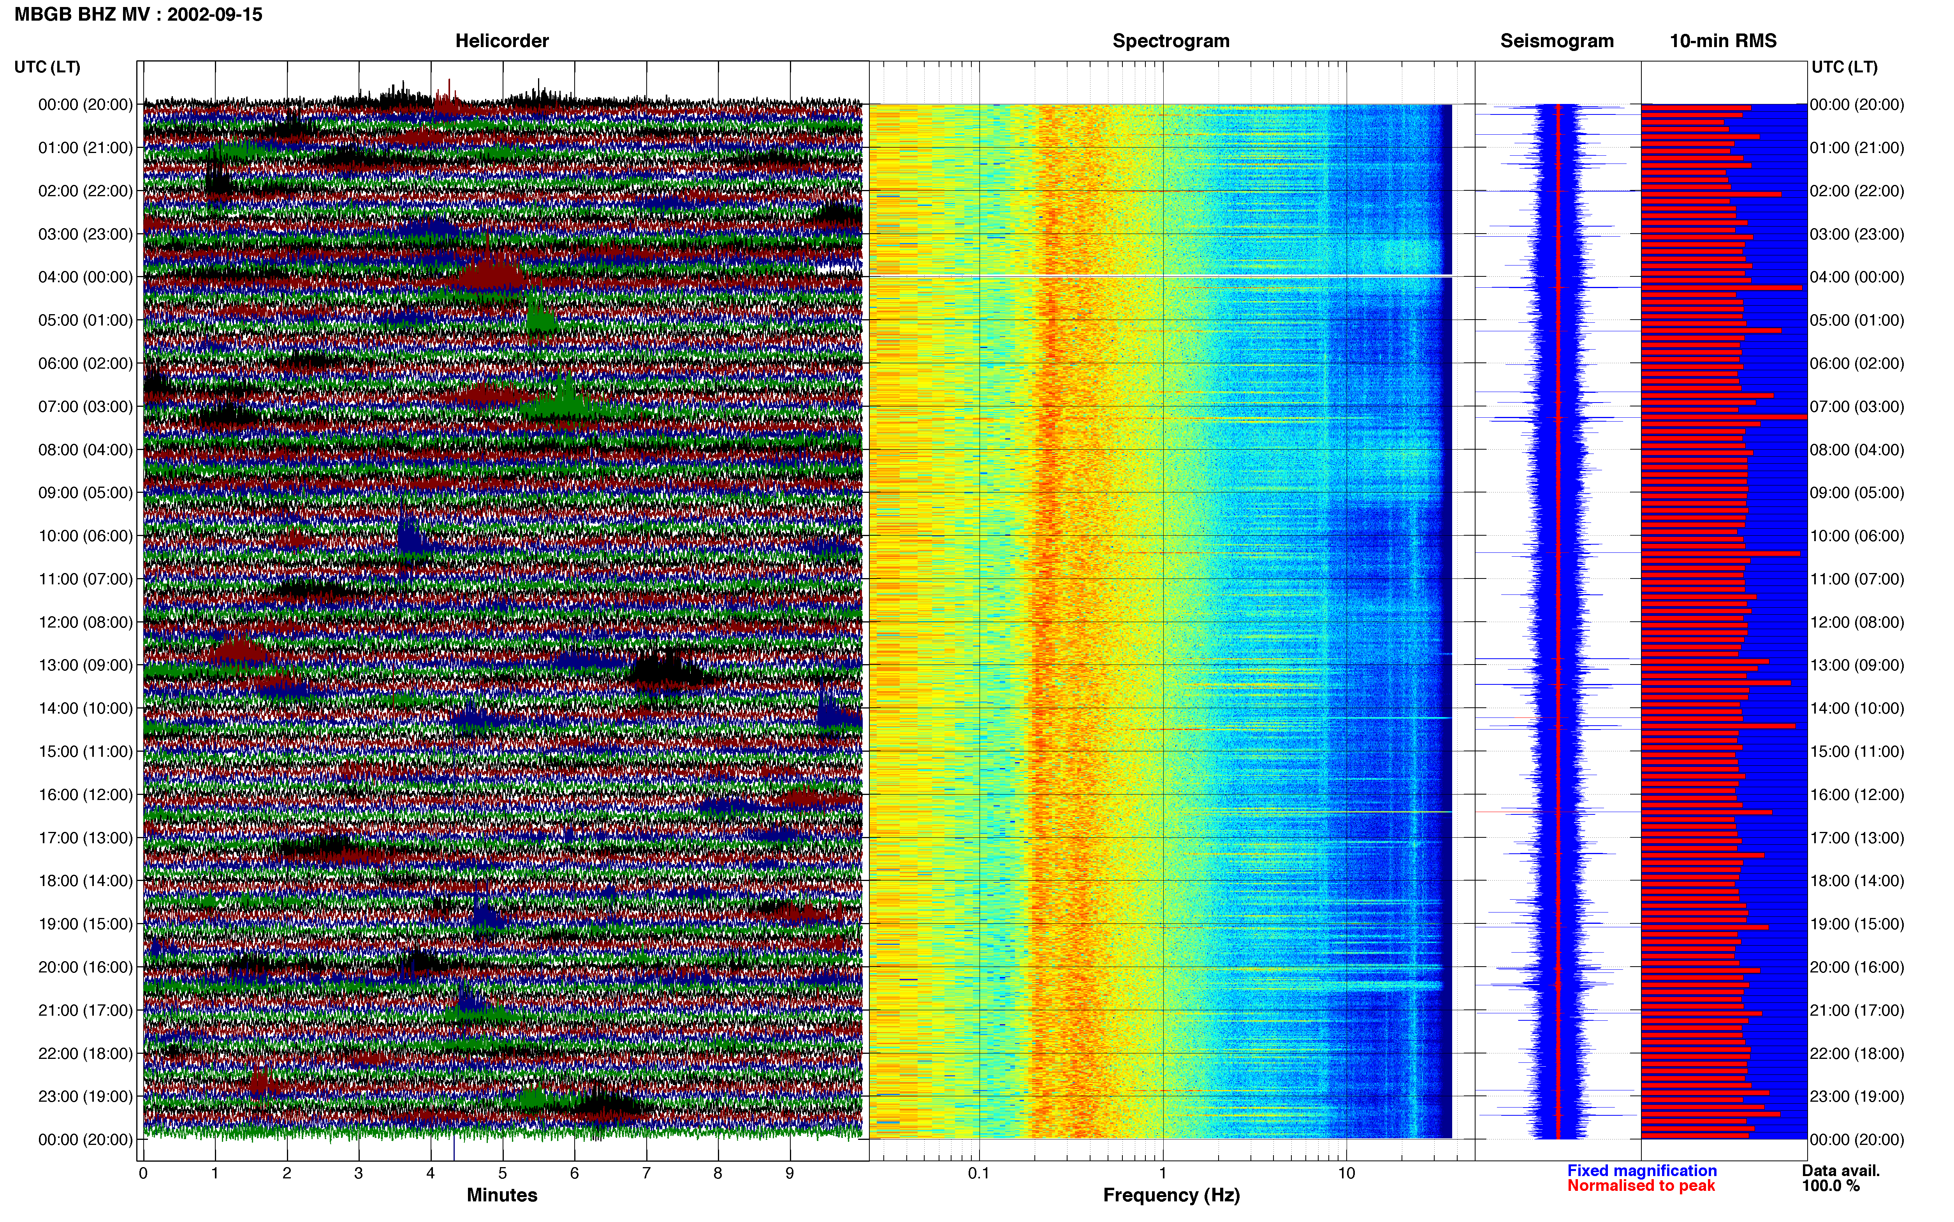Click the UTC (LT) label beside Helicorder axis

click(47, 67)
